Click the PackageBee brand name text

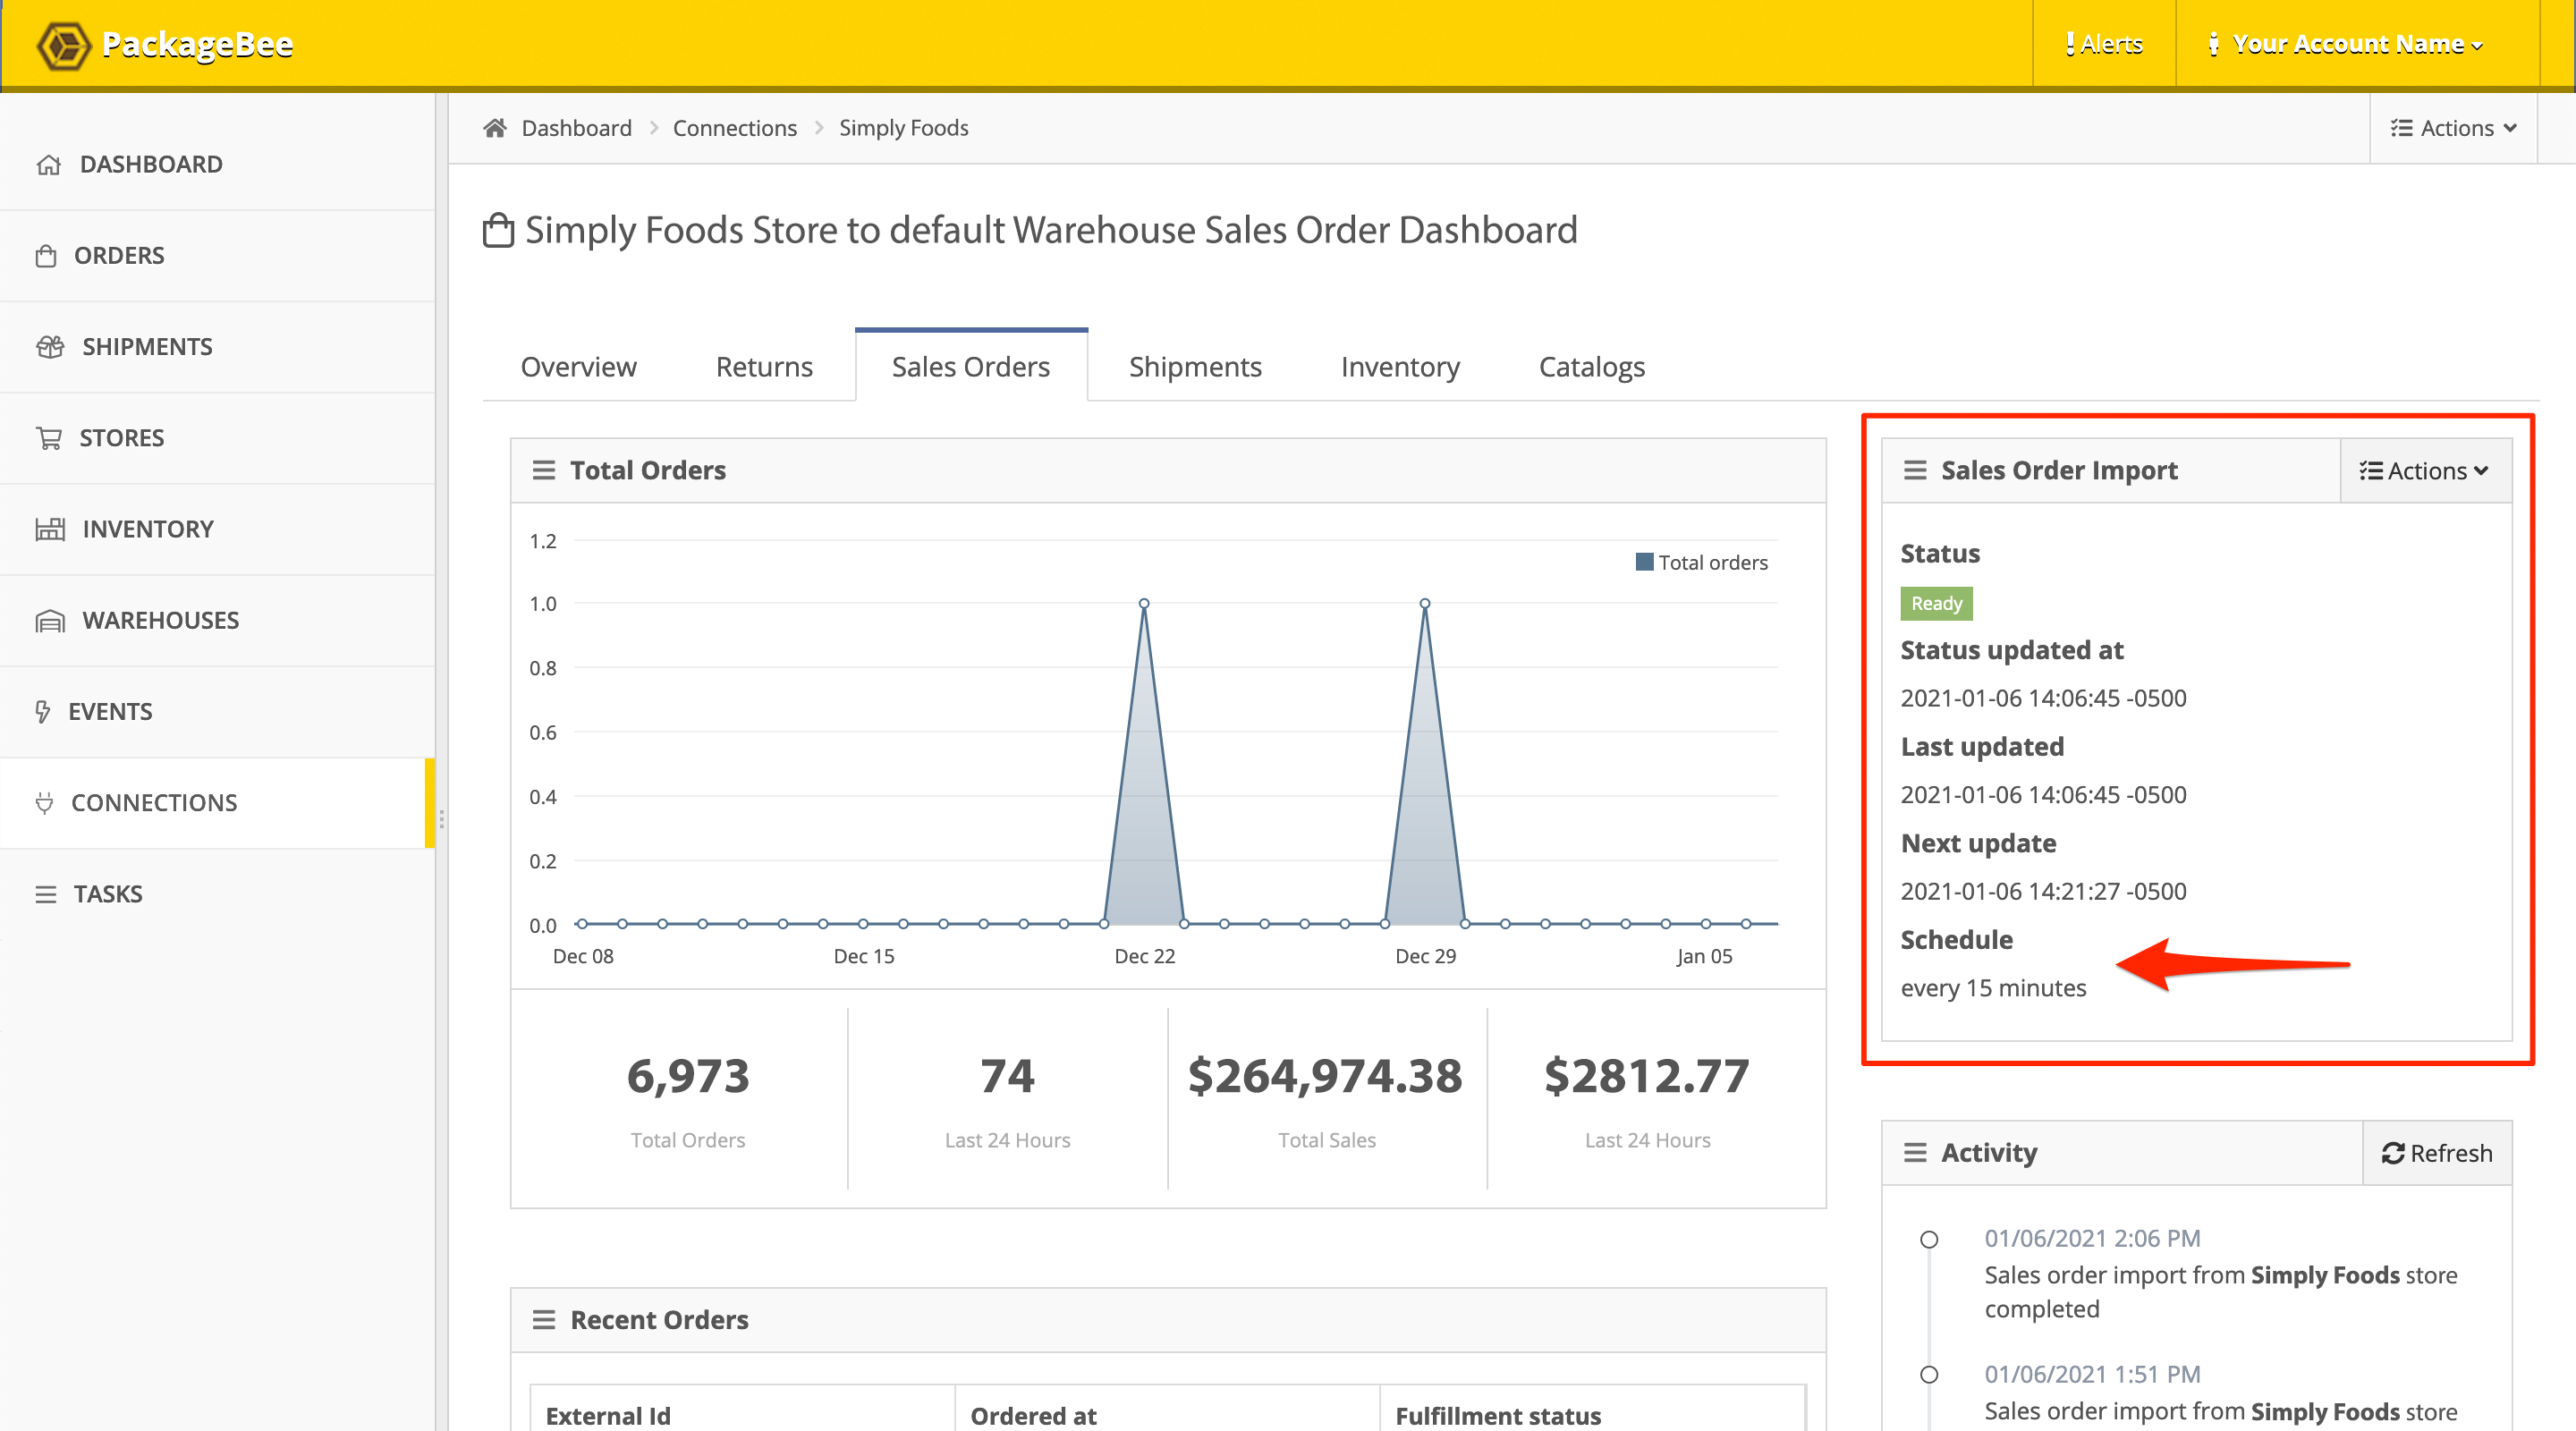pyautogui.click(x=197, y=45)
